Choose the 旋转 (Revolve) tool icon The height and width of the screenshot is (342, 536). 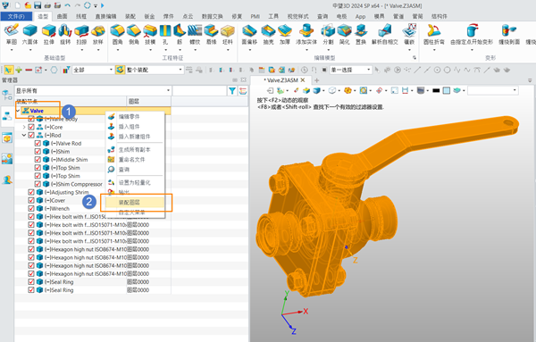click(65, 30)
